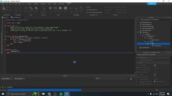
Task: Select game-name label in Explorer
Action: coord(155,40)
